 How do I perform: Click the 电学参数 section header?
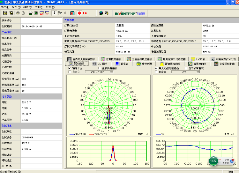point(31,96)
